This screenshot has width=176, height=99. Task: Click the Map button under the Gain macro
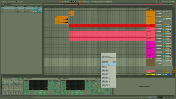coord(16,86)
